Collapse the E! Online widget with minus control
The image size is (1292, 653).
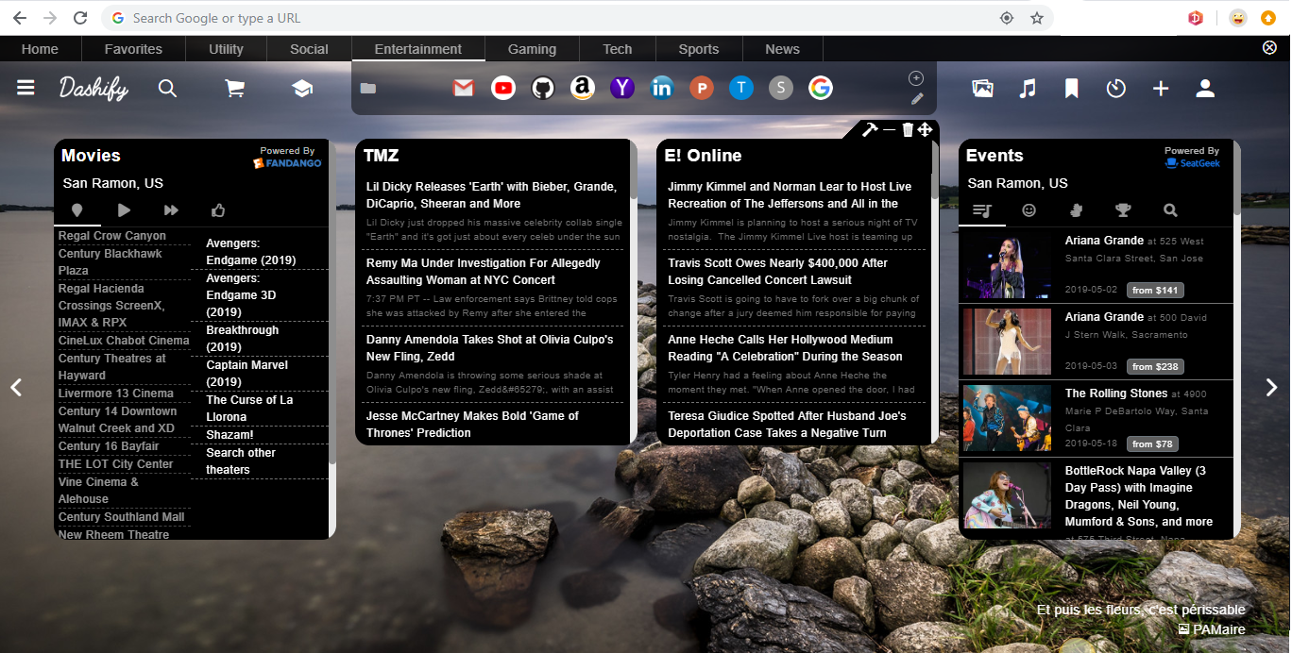pos(890,129)
